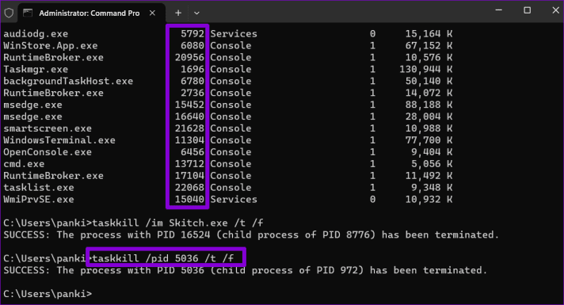Image resolution: width=564 pixels, height=305 pixels.
Task: Click backgroundTaskHost.exe process name
Action: click(x=68, y=82)
